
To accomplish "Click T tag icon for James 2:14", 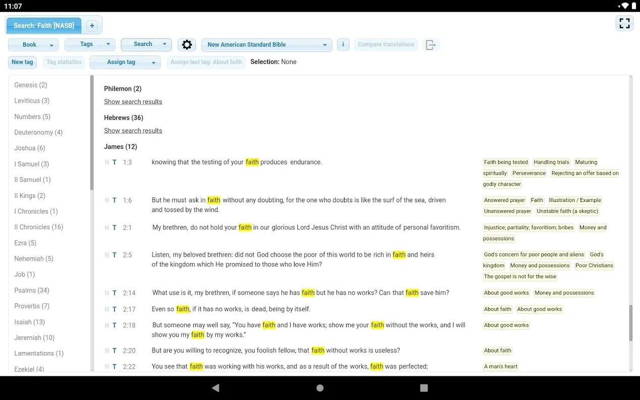I will (x=115, y=293).
